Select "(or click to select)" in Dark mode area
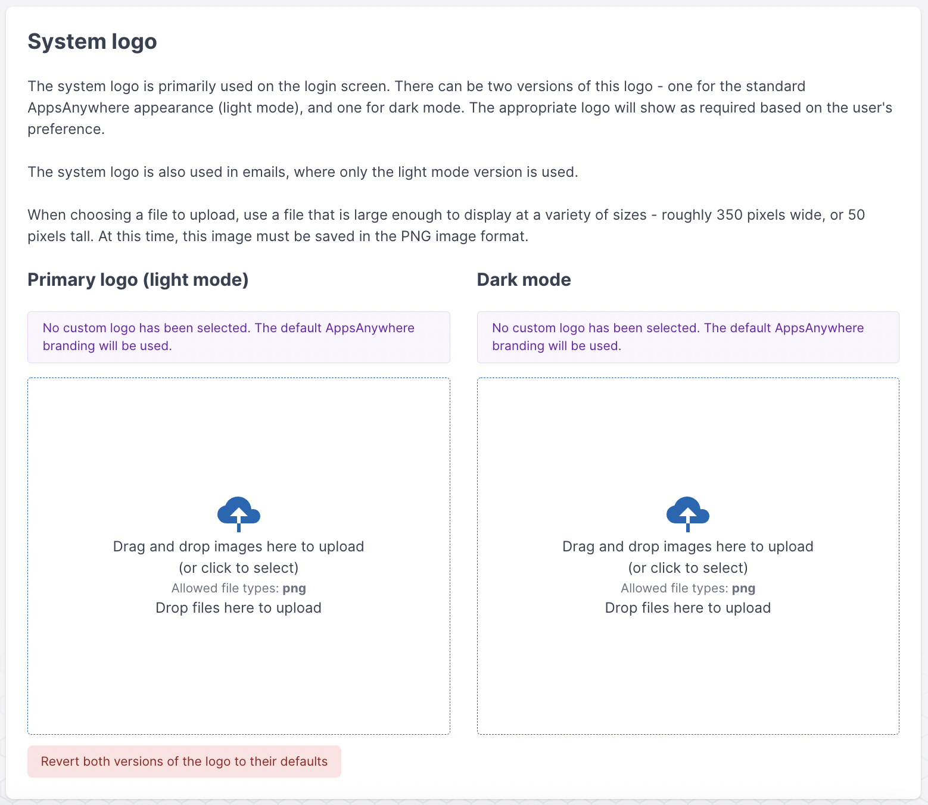This screenshot has height=805, width=928. [x=687, y=567]
